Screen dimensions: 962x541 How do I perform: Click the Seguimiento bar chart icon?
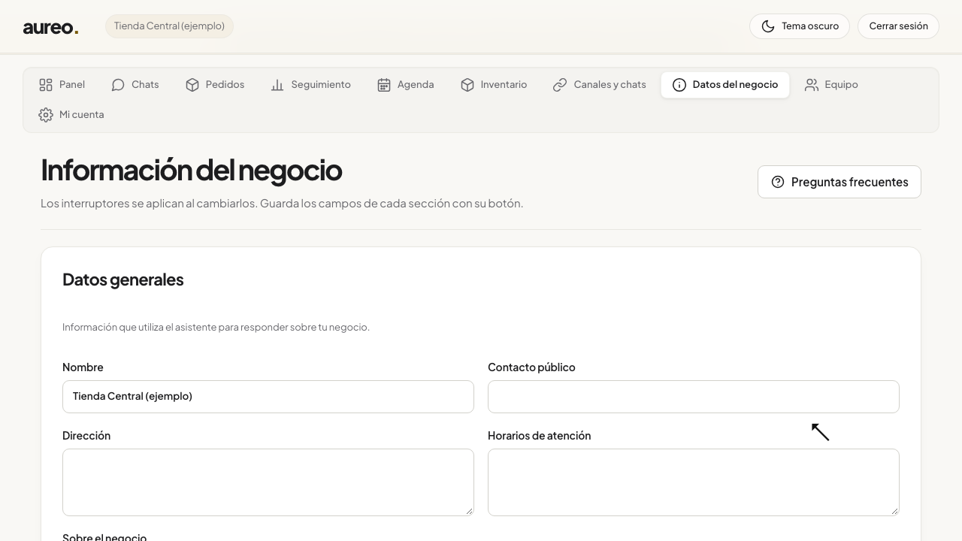[x=277, y=85]
